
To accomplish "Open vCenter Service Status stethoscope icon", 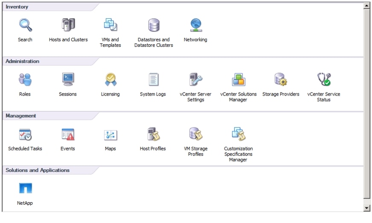I will tap(324, 79).
